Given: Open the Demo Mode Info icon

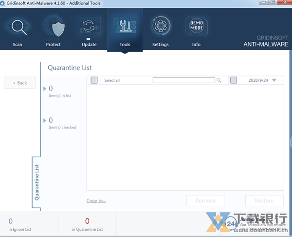Looking at the screenshot, I should [197, 26].
